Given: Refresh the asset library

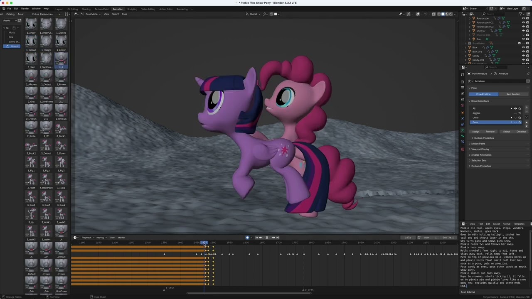Looking at the screenshot, I should click(x=19, y=20).
